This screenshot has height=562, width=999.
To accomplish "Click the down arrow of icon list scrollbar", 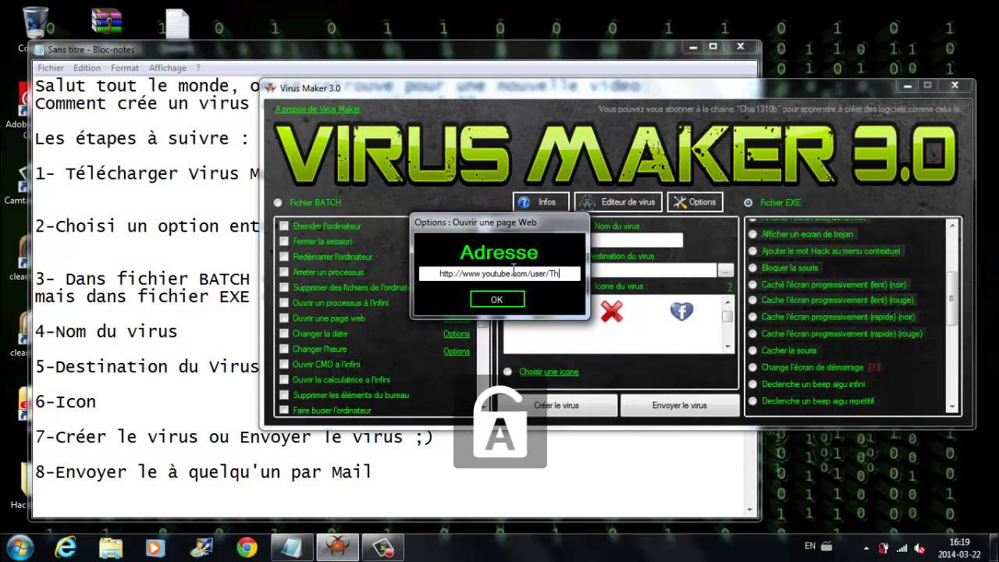I will tap(727, 346).
